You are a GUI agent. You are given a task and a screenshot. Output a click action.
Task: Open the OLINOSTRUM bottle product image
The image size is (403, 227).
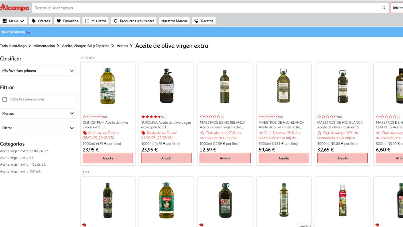[108, 86]
